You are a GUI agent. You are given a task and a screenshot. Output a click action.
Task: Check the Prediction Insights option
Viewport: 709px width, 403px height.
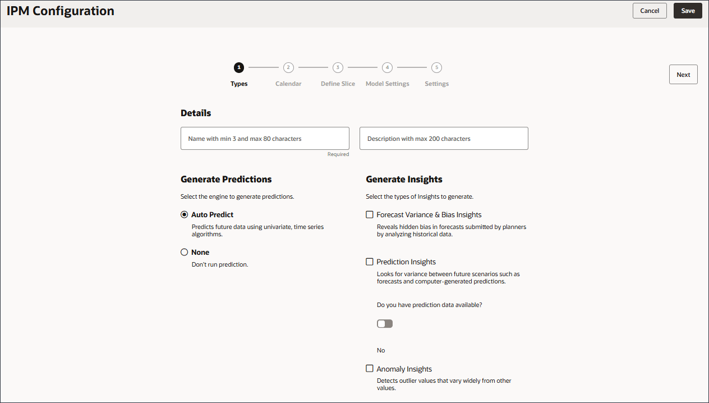(x=370, y=262)
